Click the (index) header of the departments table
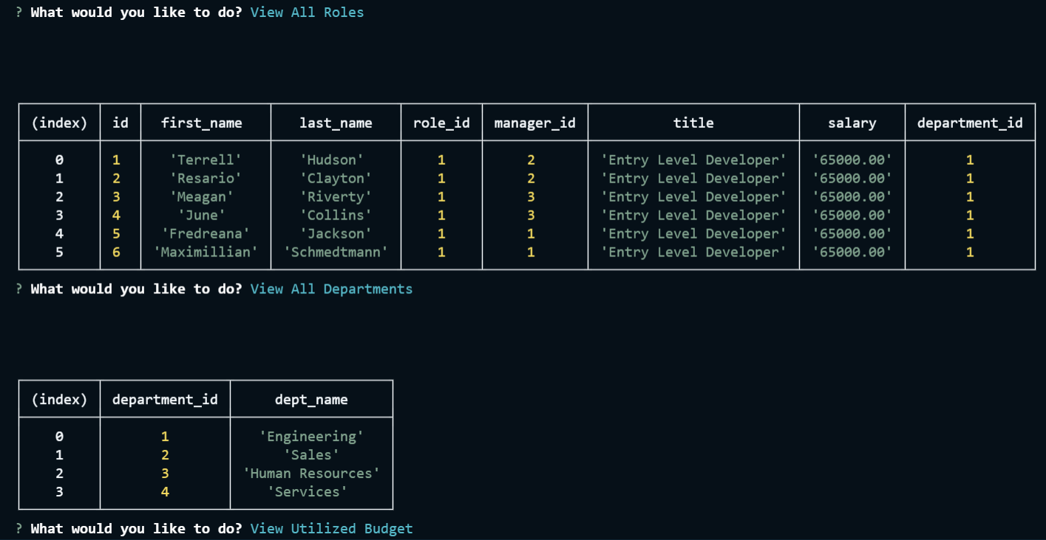 pyautogui.click(x=59, y=399)
